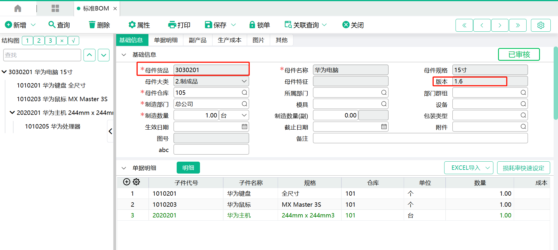
Task: Open 属性 properties gear
Action: [x=139, y=25]
